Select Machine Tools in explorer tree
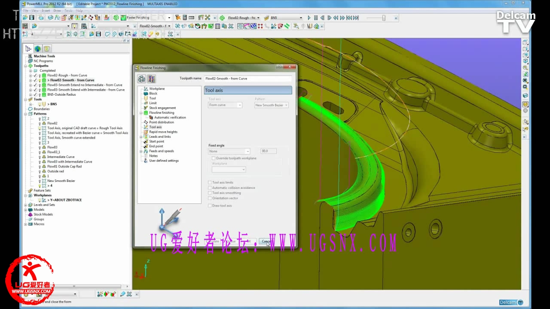The height and width of the screenshot is (309, 550). click(x=44, y=56)
